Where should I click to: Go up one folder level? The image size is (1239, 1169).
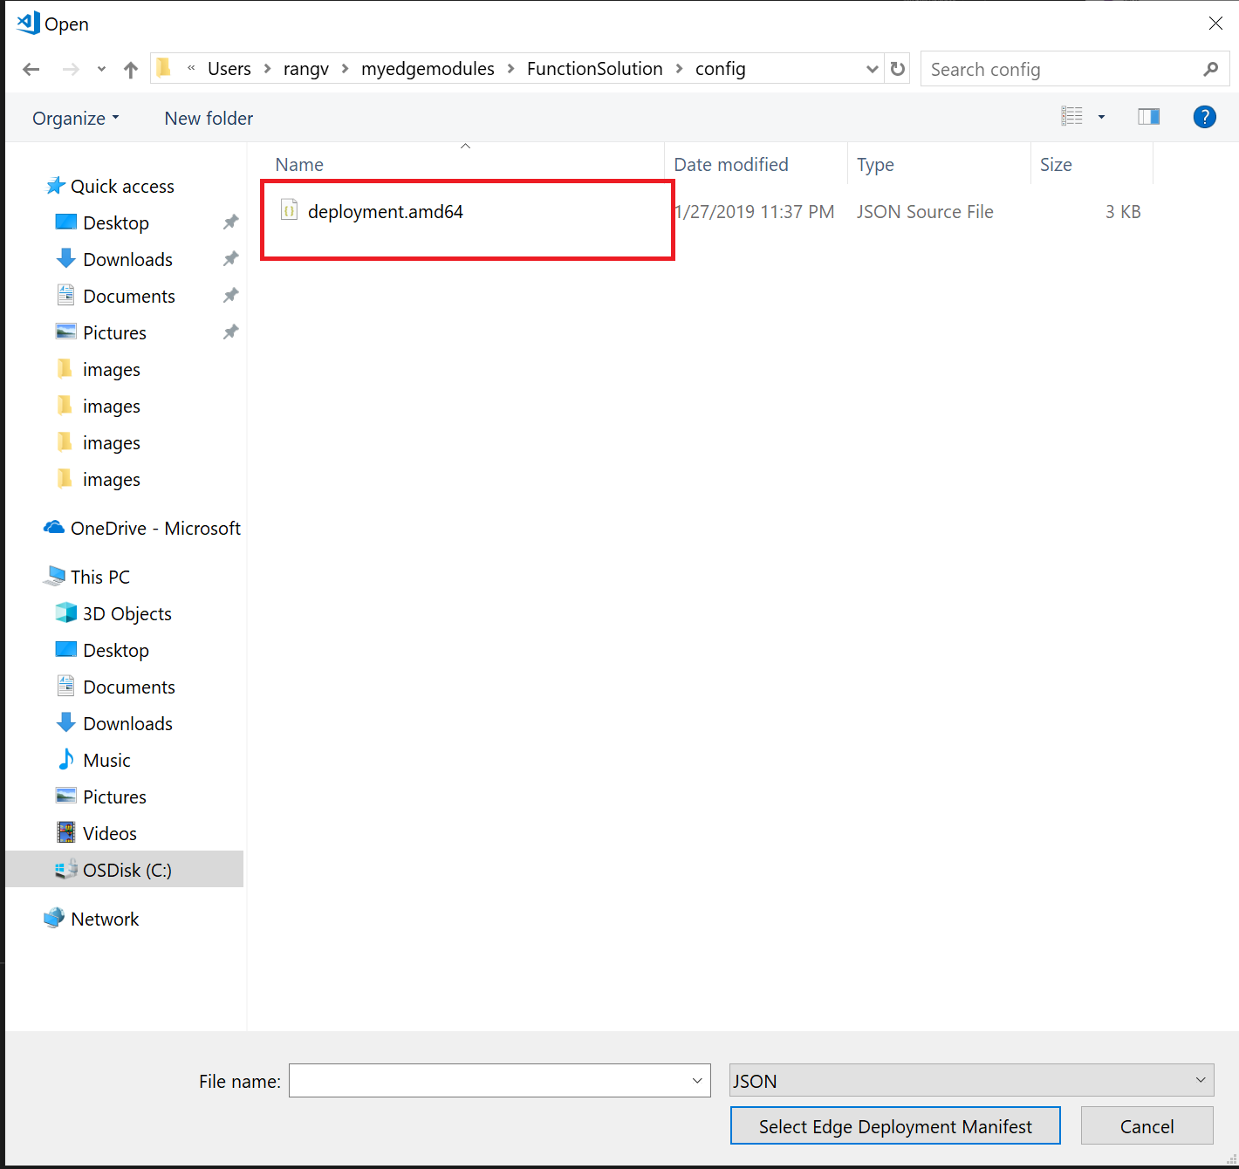click(x=131, y=70)
